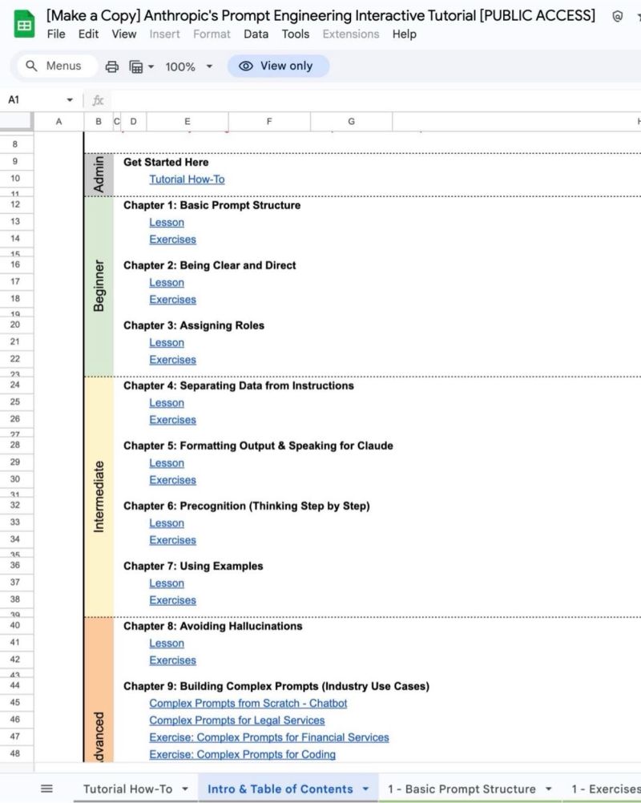Open Intro & Table of Contents tab arrow
Viewport: 641px width, 803px height.
(365, 789)
